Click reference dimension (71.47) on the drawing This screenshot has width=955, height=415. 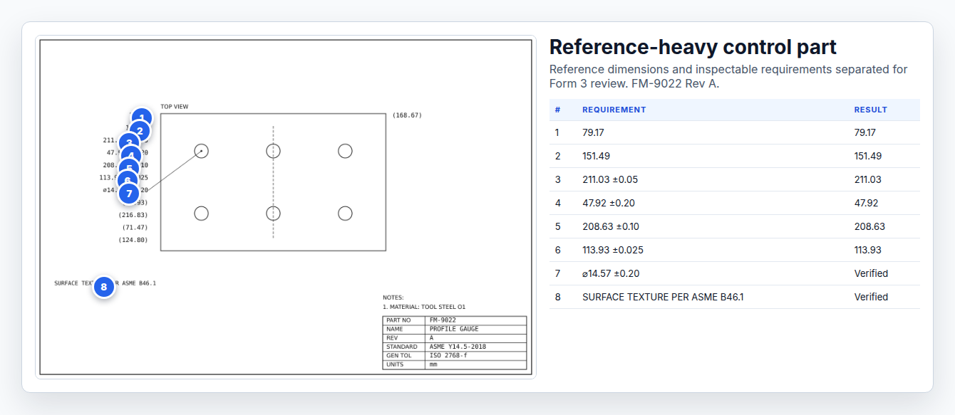[x=135, y=227]
